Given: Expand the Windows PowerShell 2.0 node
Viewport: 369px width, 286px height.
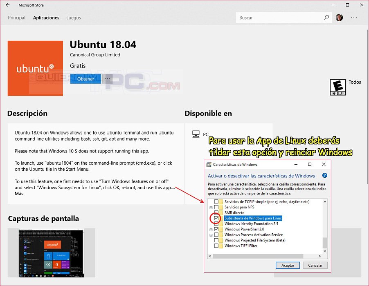Looking at the screenshot, I should [211, 230].
